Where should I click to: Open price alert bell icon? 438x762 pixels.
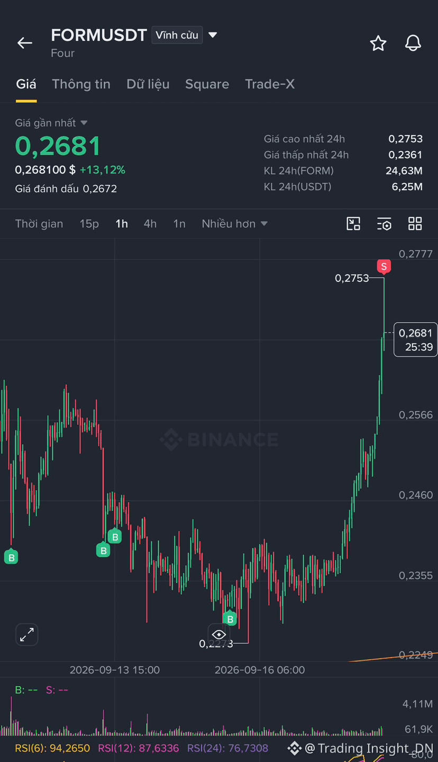tap(413, 43)
